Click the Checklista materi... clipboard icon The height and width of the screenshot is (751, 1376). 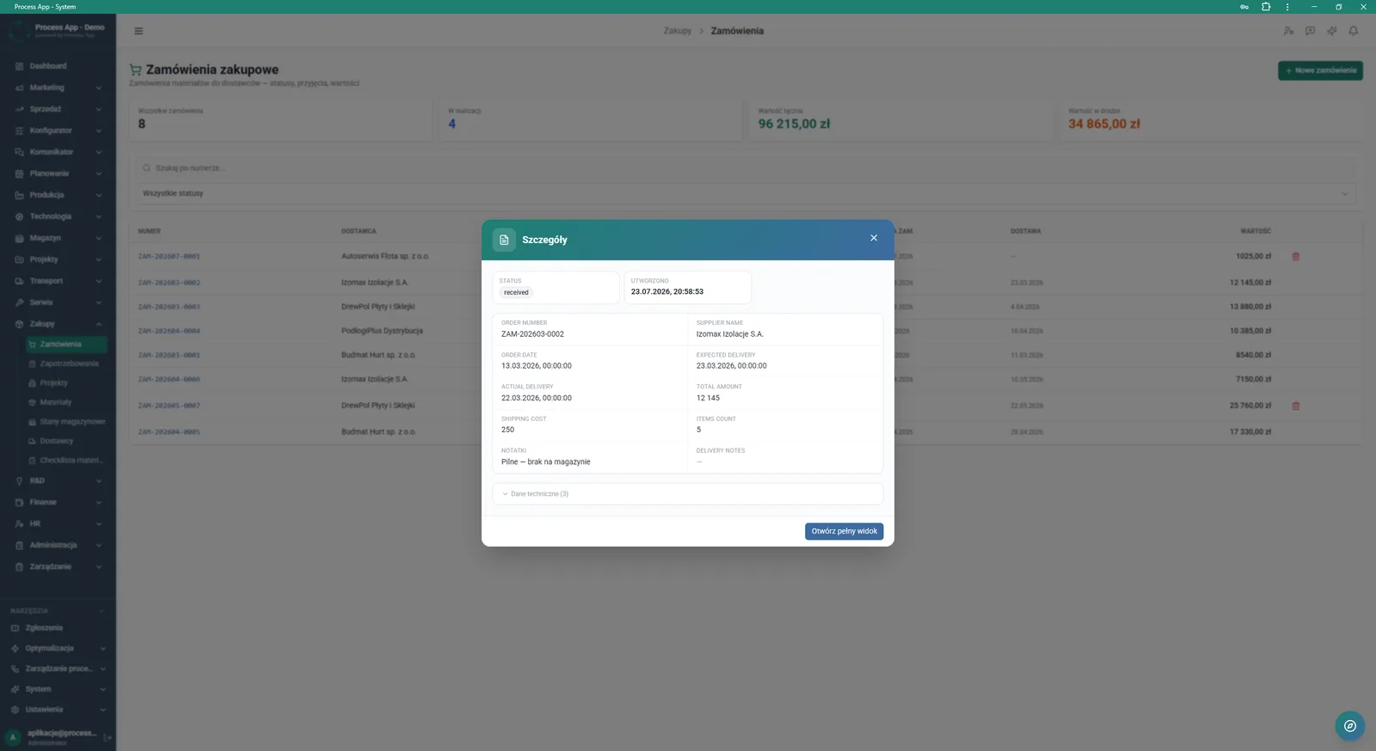pos(33,461)
